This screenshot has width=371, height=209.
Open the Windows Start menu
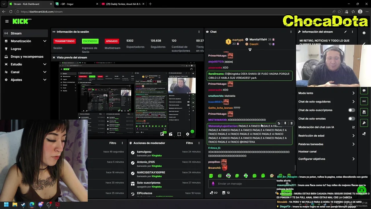6,204
